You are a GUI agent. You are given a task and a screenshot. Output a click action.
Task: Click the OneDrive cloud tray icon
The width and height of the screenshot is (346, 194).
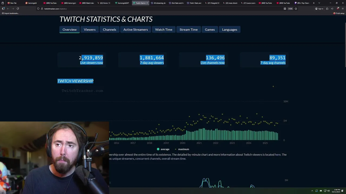click(321, 191)
